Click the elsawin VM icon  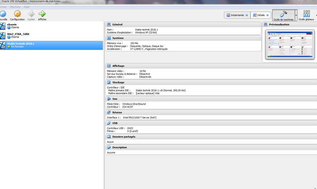point(3,26)
